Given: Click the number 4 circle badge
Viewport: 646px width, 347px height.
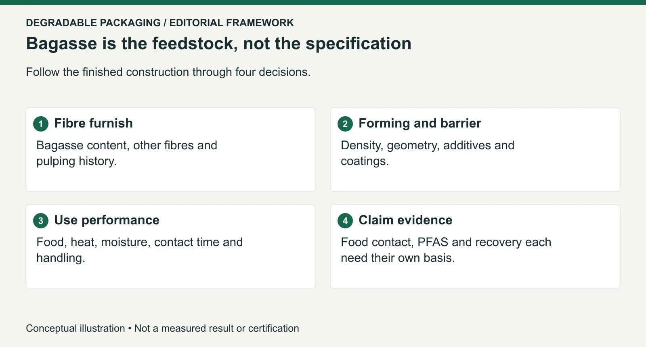Looking at the screenshot, I should 345,221.
